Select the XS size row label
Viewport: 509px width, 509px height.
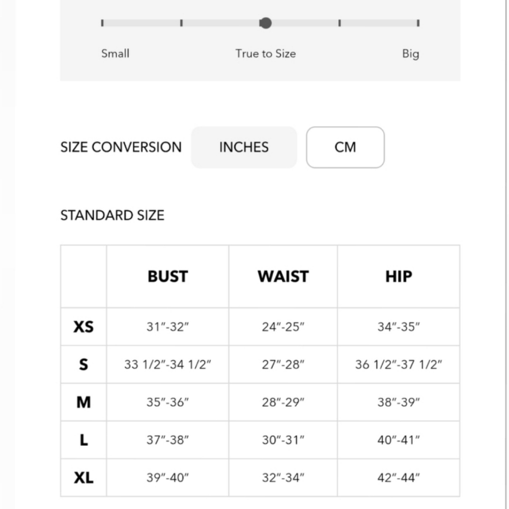[83, 327]
